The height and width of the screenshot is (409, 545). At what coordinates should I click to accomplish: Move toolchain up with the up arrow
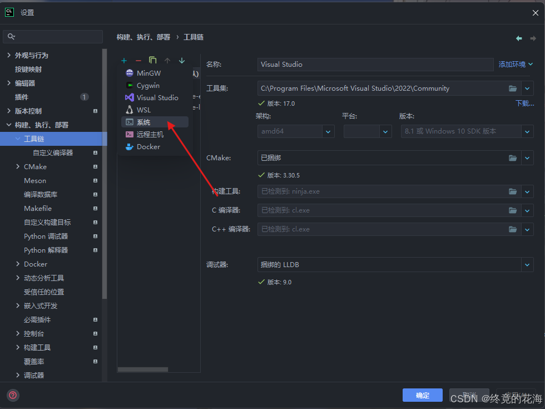167,61
